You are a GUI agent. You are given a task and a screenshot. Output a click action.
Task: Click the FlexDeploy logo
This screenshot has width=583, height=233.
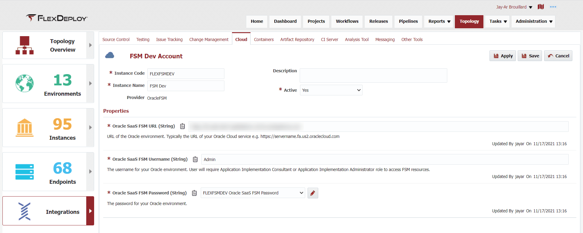click(57, 18)
